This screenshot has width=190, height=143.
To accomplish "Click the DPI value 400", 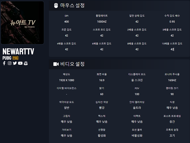I will tap(67, 22).
